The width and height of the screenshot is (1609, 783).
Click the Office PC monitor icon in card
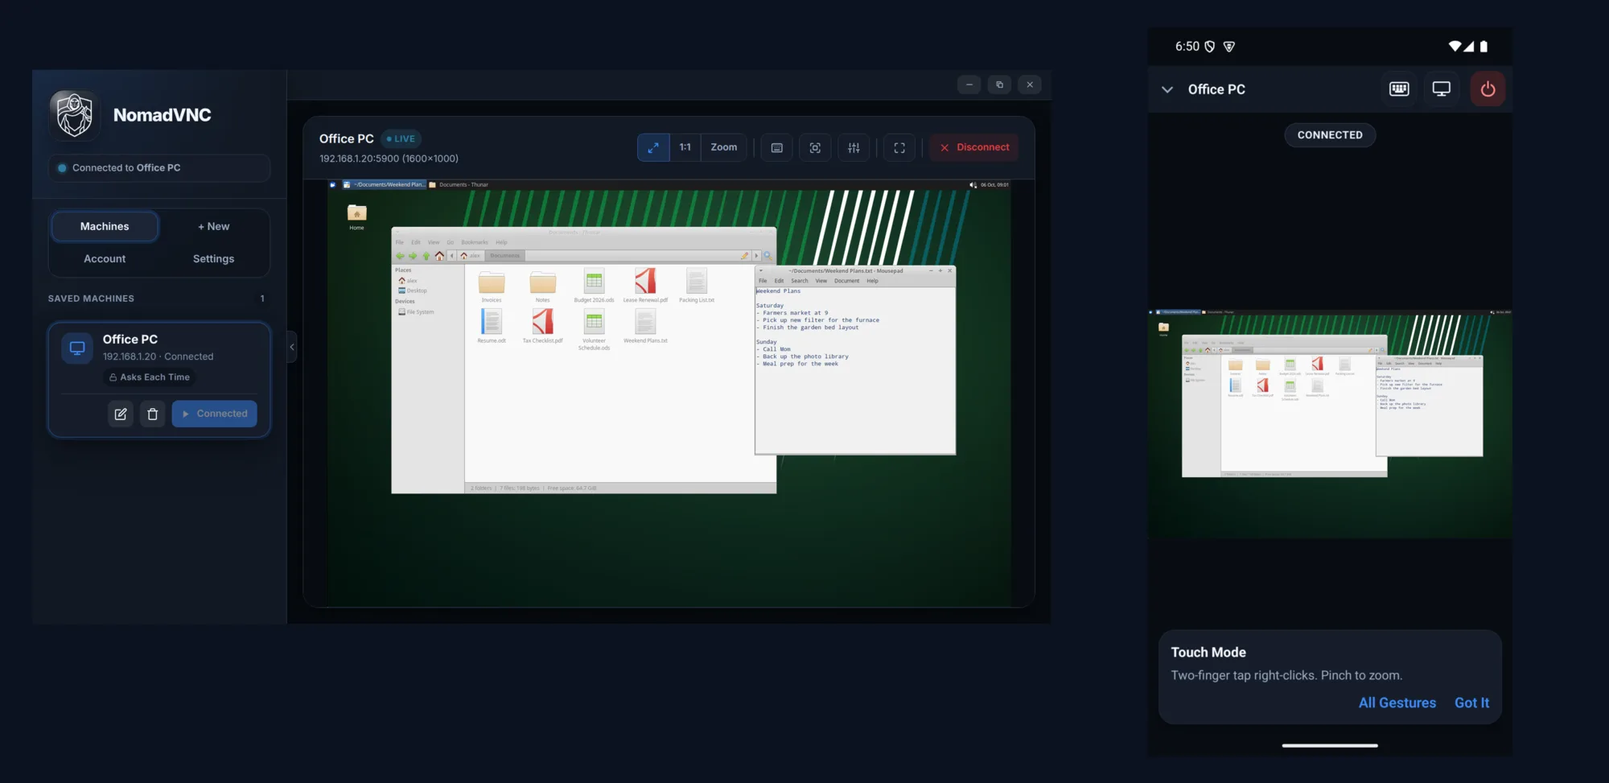tap(77, 348)
